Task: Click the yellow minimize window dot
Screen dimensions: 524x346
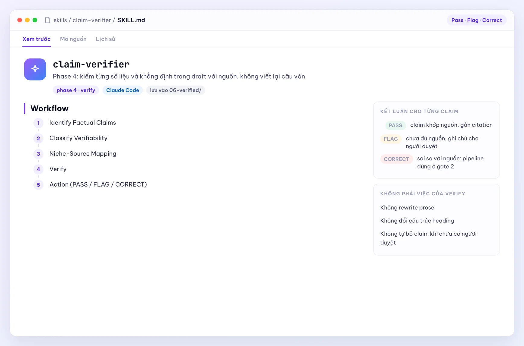Action: pyautogui.click(x=27, y=20)
